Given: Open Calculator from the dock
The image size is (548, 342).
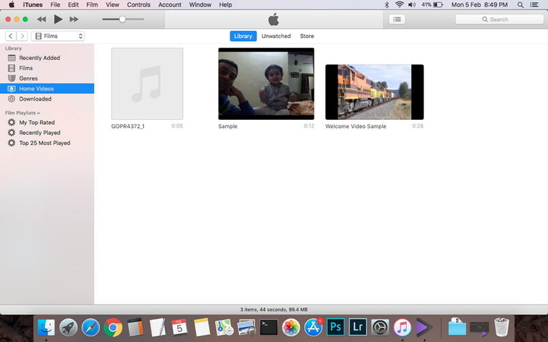Looking at the screenshot, I should pyautogui.click(x=135, y=328).
